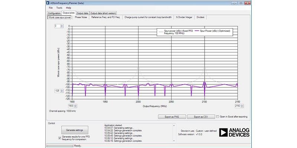The image size is (297, 148).
Task: Open the File menu
Action: tap(50, 8)
